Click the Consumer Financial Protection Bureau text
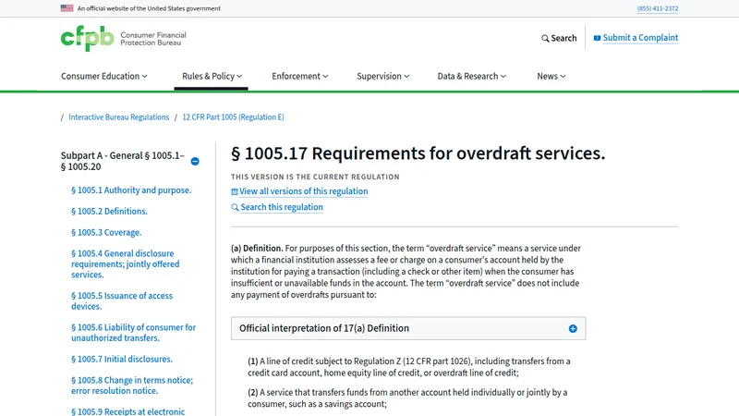 point(153,39)
